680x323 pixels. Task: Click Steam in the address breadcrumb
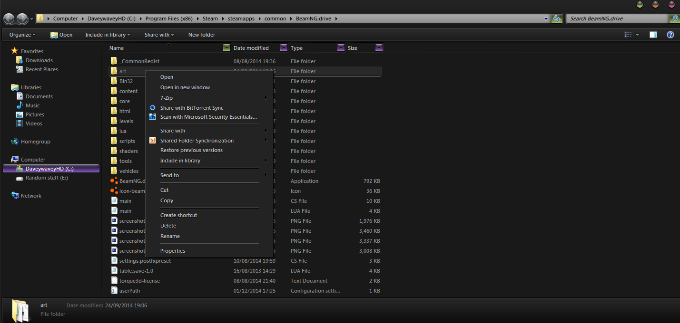(210, 19)
